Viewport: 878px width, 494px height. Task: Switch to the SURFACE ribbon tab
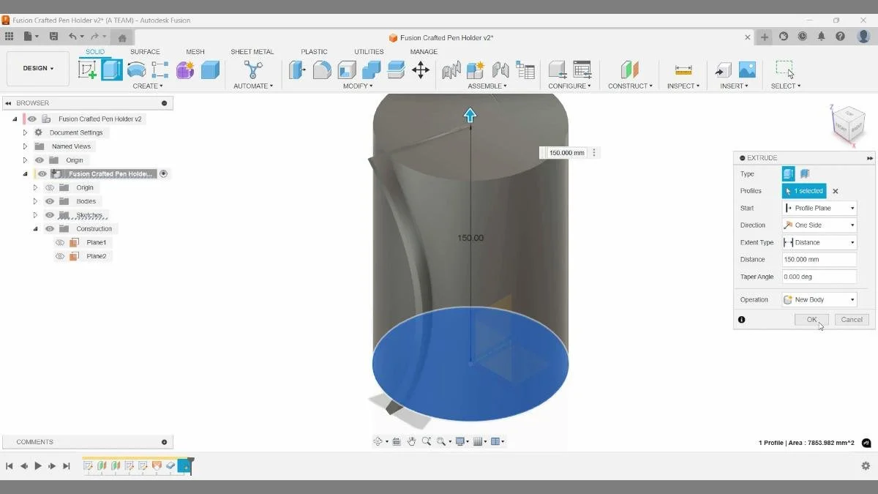145,51
